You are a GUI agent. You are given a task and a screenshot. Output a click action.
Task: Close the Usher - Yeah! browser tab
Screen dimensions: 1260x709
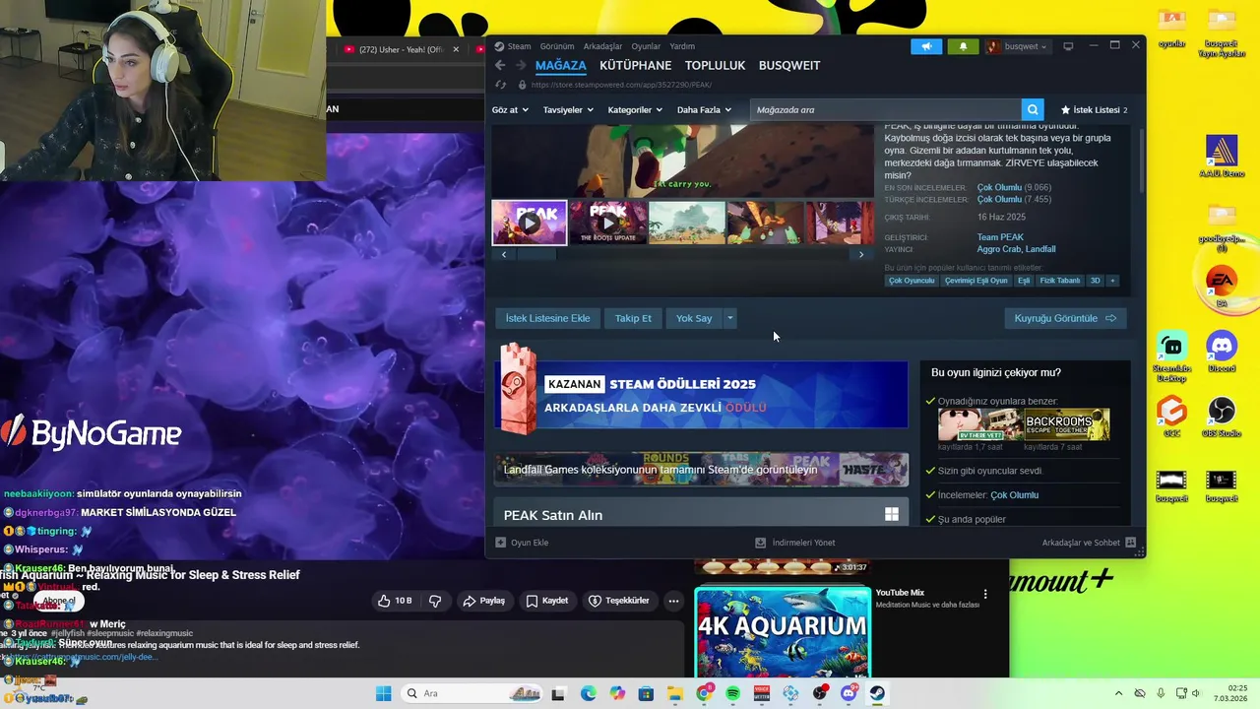pyautogui.click(x=456, y=49)
